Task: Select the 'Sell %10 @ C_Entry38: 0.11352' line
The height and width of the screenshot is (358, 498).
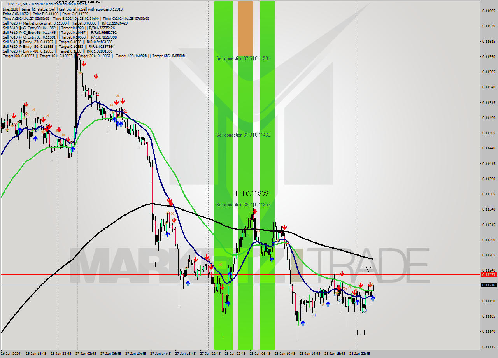Action: point(59,28)
